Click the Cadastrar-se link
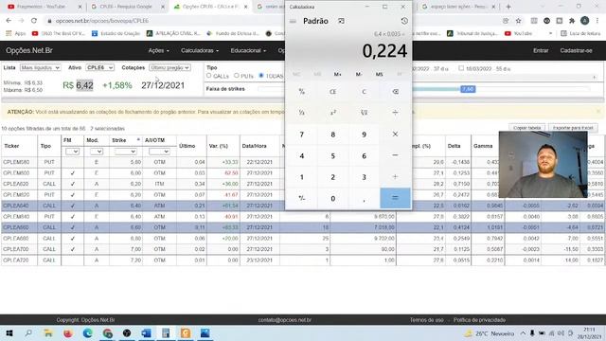The width and height of the screenshot is (606, 341). (x=576, y=50)
